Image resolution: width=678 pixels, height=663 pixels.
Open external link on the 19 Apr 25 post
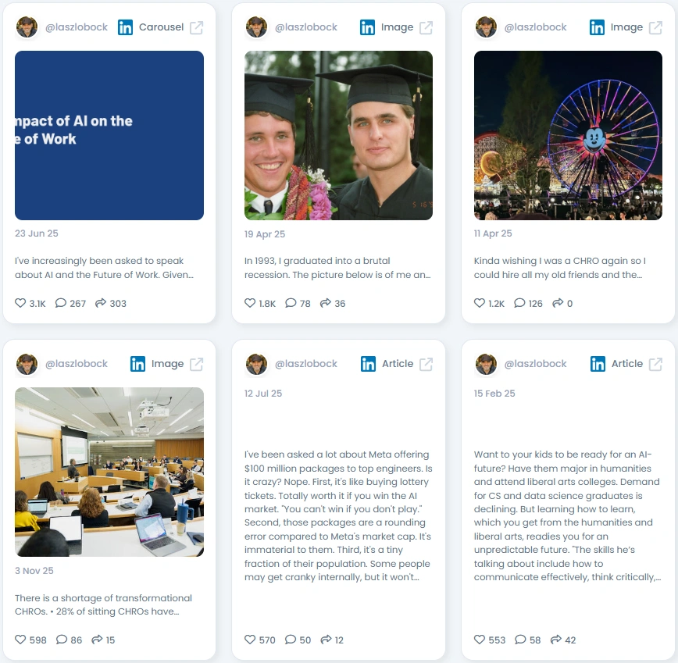(426, 27)
